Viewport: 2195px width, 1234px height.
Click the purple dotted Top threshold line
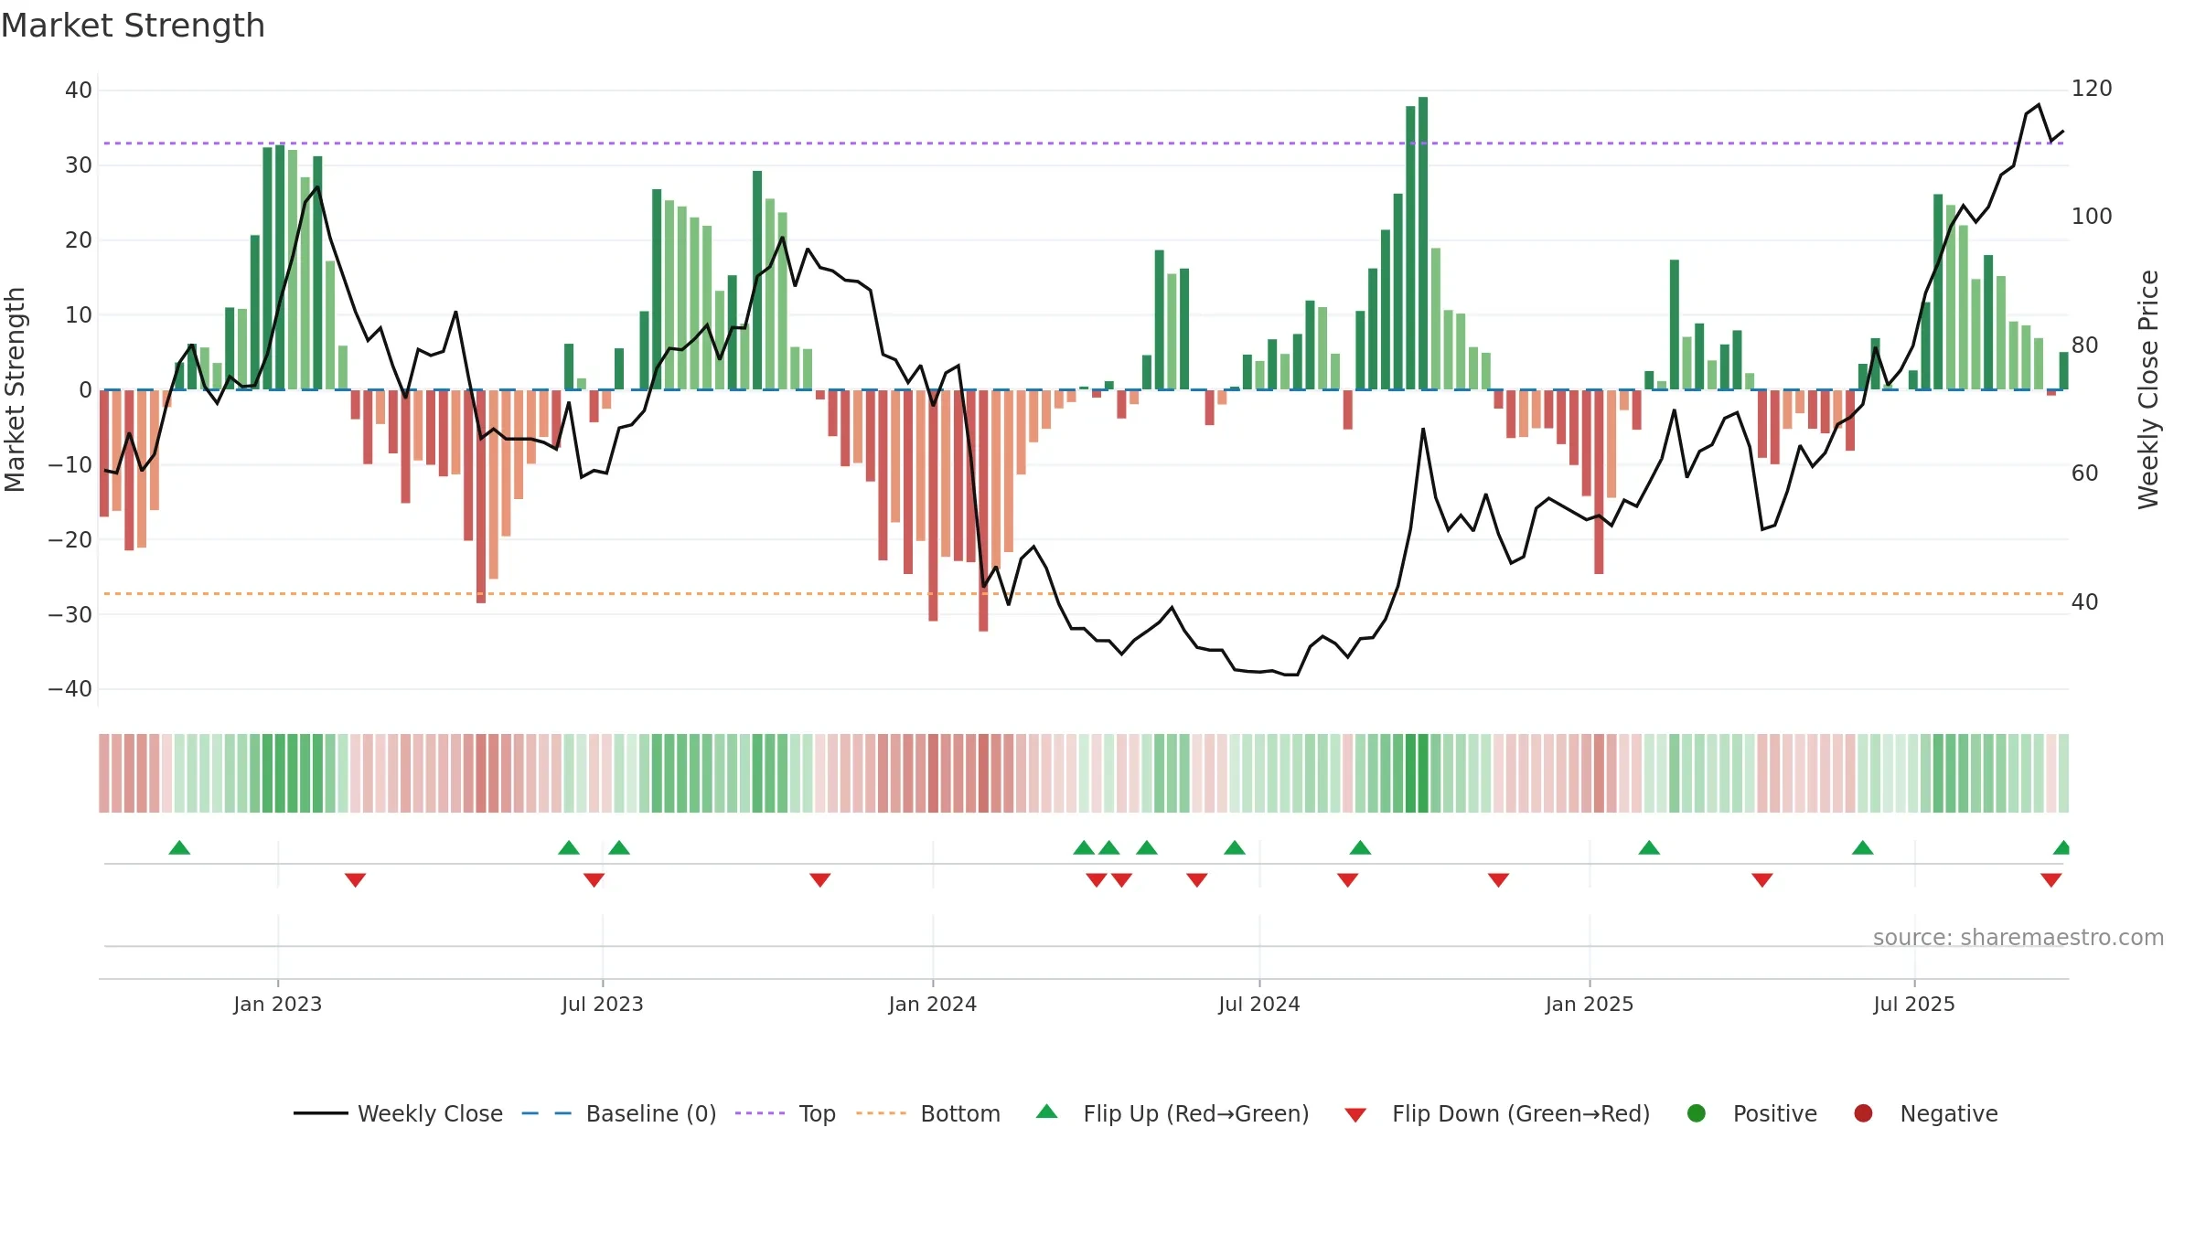pos(1084,144)
